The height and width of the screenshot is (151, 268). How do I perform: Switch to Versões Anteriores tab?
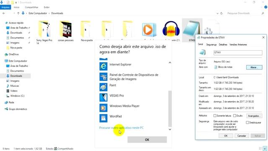coord(238,44)
